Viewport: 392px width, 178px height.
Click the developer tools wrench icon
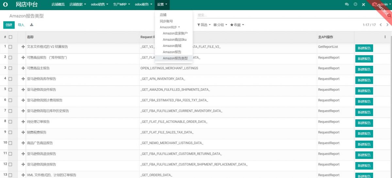[x=364, y=5]
